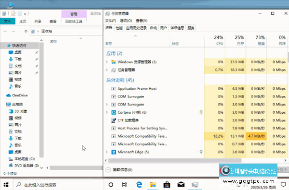This screenshot has height=190, width=289.
Task: Click 下载 under quick access
Action: (x=18, y=59)
